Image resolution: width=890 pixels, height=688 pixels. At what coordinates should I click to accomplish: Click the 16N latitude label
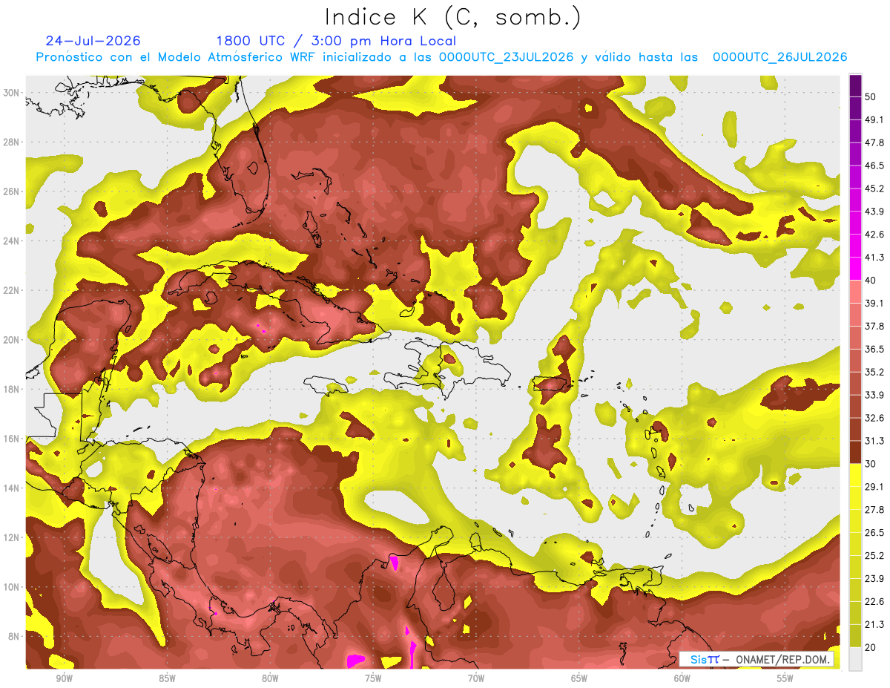pyautogui.click(x=10, y=439)
